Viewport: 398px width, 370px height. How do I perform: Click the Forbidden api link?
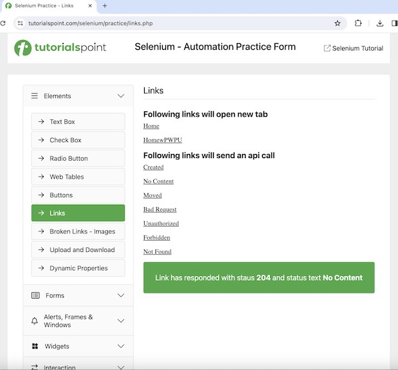[x=157, y=238]
